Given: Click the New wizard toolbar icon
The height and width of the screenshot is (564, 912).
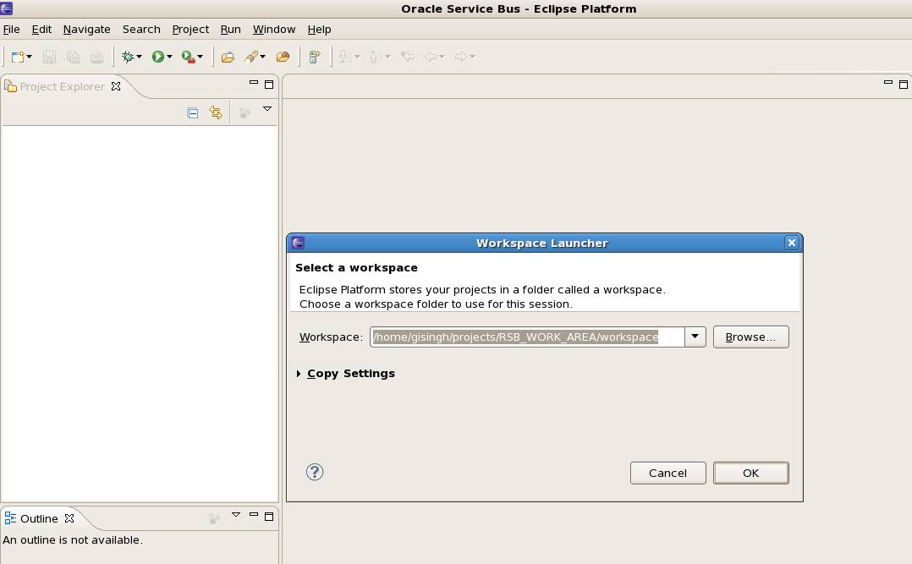Looking at the screenshot, I should [x=18, y=57].
